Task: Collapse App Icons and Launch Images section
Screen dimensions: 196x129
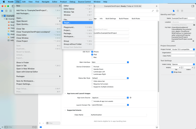Action: tap(65, 94)
